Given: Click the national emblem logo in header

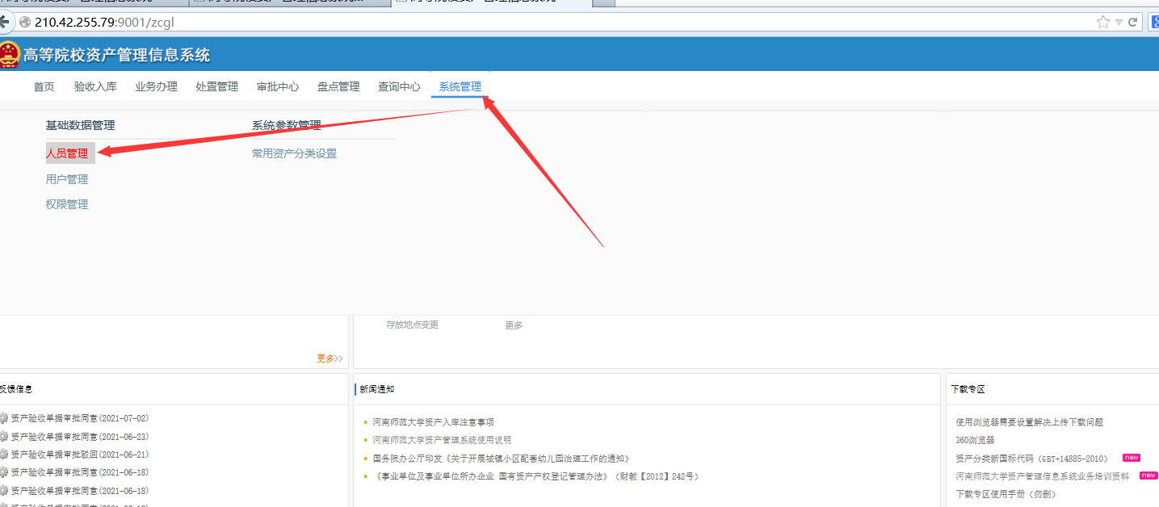Looking at the screenshot, I should [x=10, y=54].
